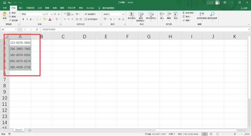Open the font size dropdown
The width and height of the screenshot is (251, 136).
(x=52, y=14)
